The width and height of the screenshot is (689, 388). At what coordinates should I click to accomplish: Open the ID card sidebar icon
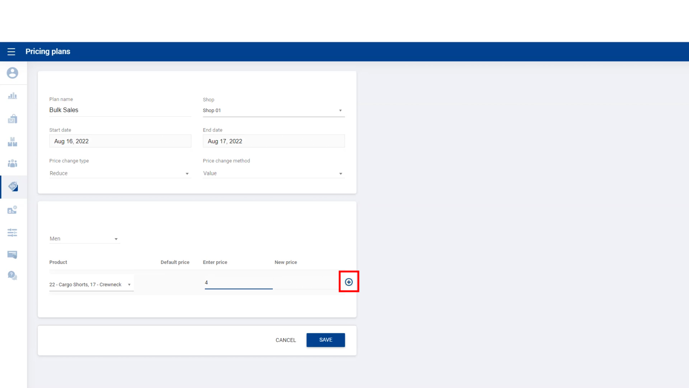pos(12,210)
